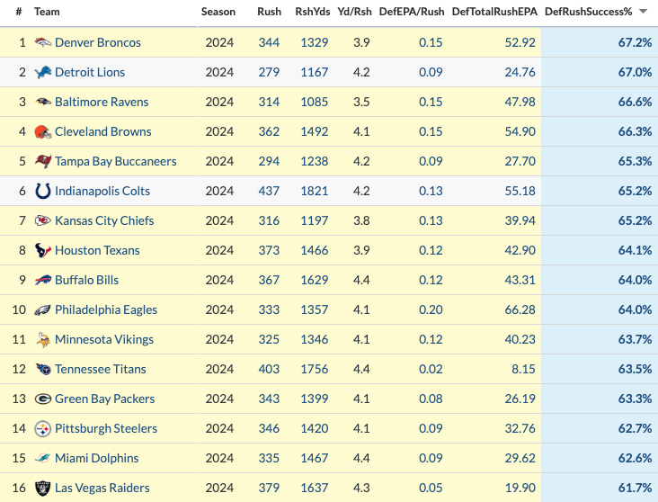
Task: Open the Las Vegas Raiders team link
Action: pyautogui.click(x=102, y=489)
